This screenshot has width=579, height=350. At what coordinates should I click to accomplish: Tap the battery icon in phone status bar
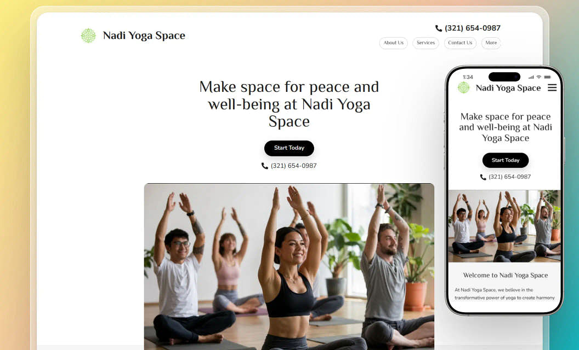tap(547, 77)
